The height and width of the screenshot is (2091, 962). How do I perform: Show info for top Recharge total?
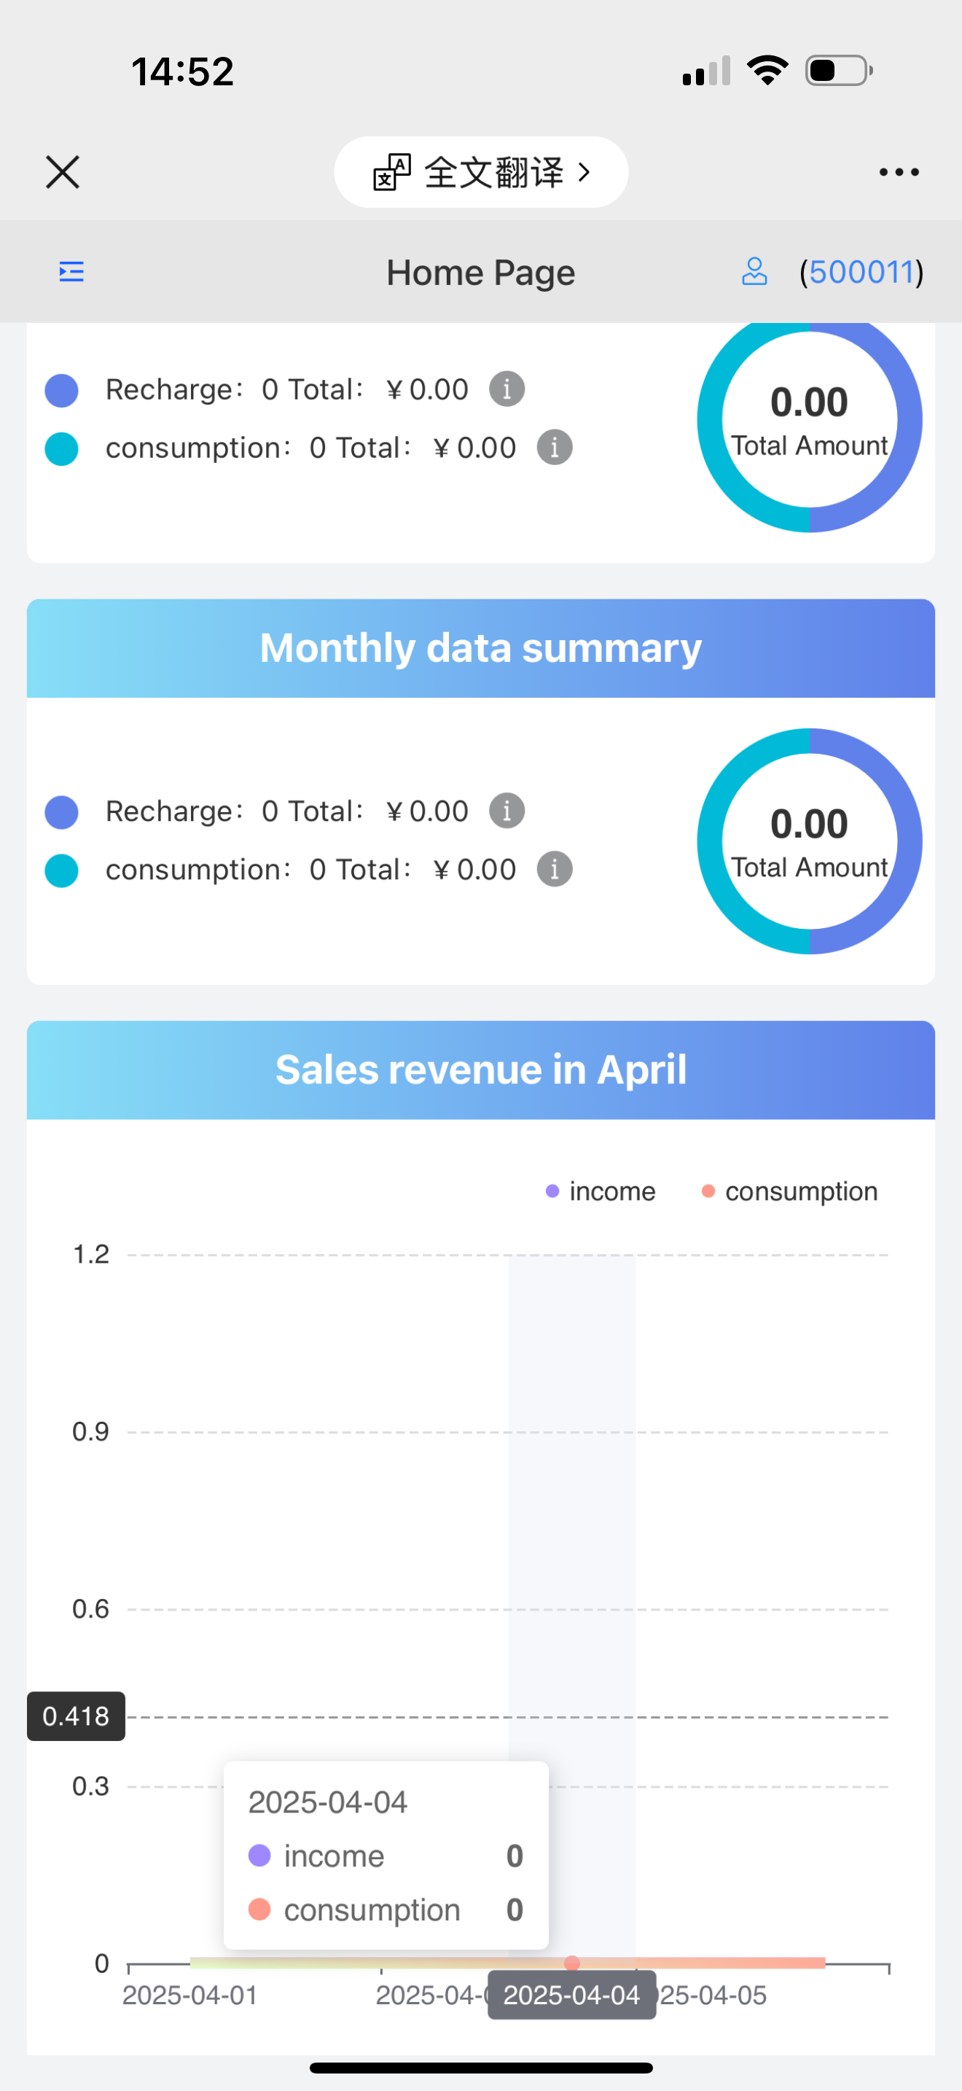pos(507,389)
